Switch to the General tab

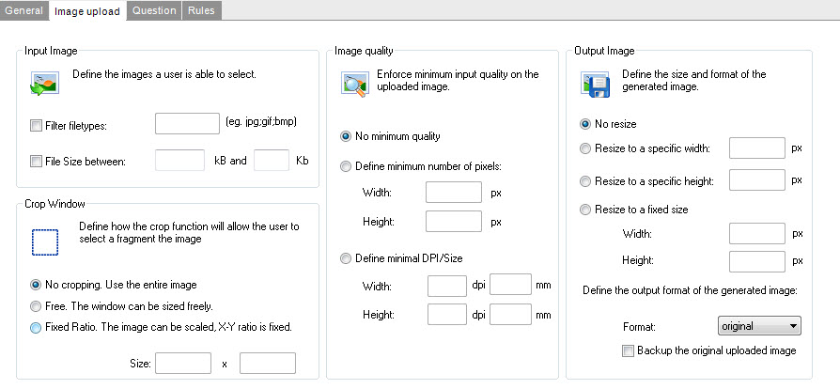[24, 11]
